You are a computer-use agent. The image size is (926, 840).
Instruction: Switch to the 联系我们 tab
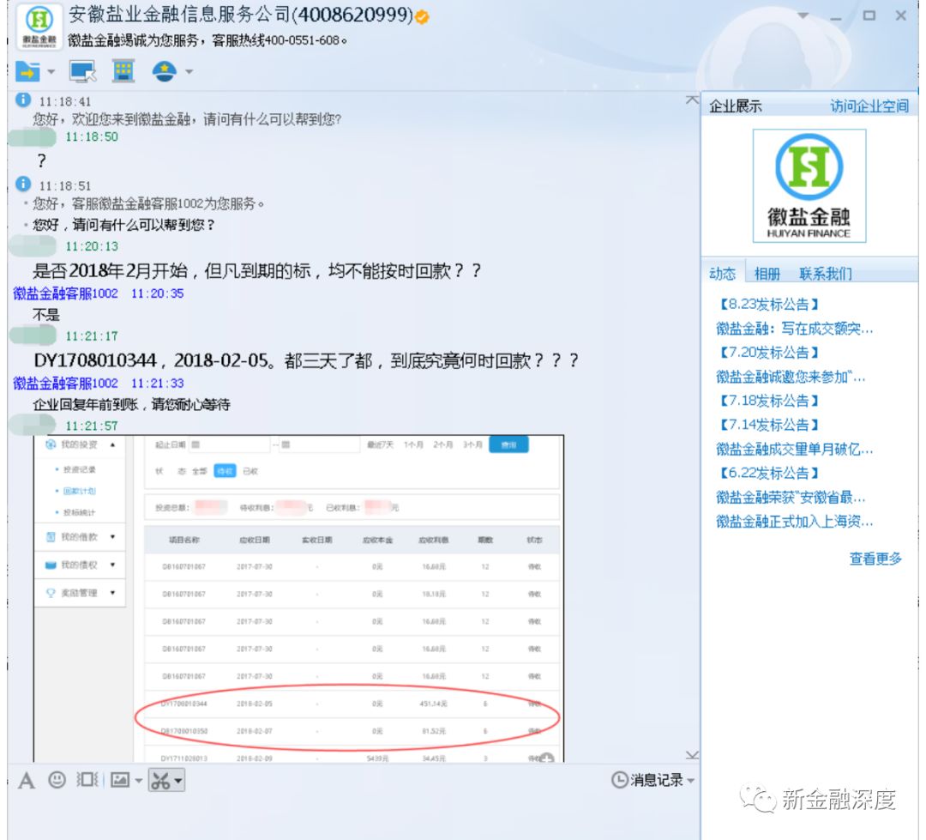coord(825,274)
